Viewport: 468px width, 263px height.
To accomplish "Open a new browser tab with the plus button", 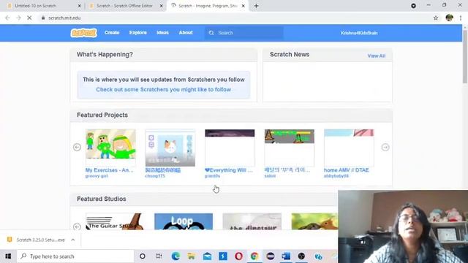I will 256,6.
